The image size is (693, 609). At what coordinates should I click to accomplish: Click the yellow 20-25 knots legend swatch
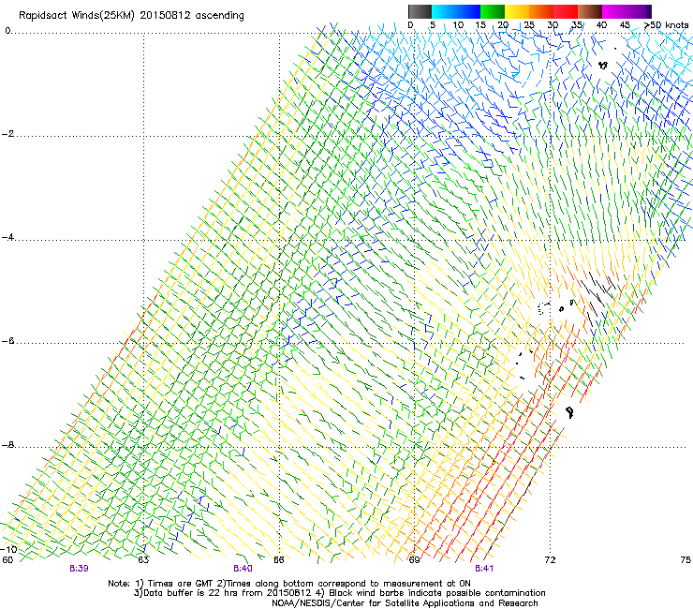click(517, 11)
